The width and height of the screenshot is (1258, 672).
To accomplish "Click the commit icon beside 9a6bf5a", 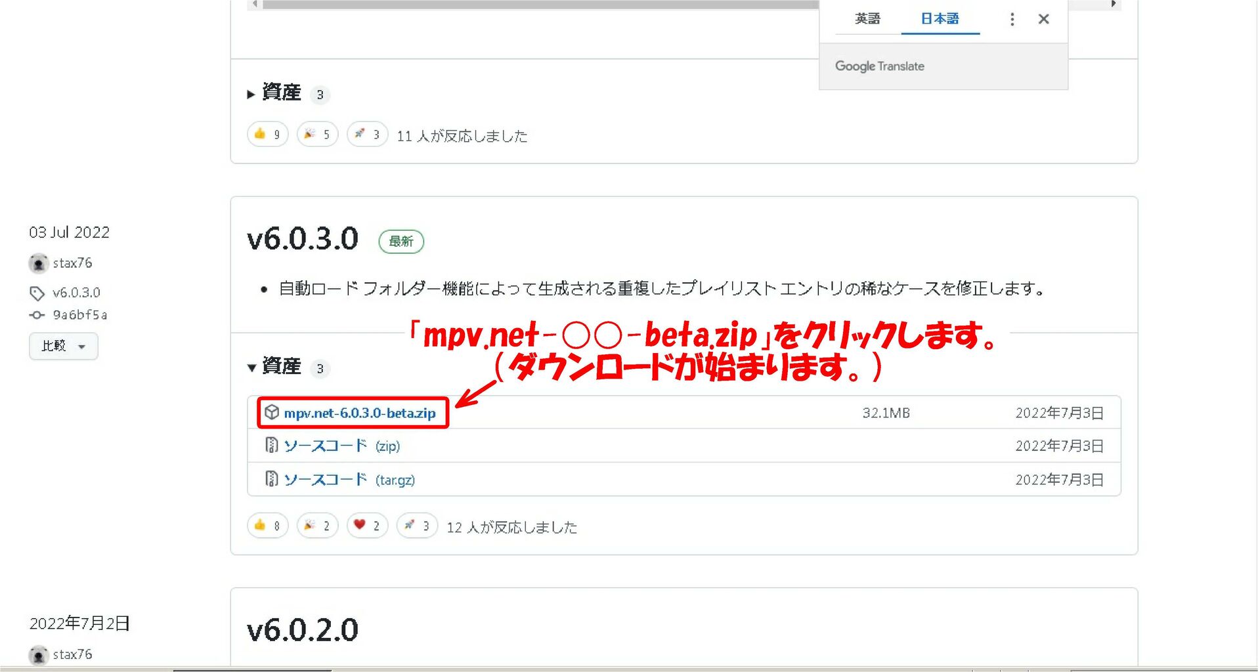I will (x=38, y=315).
